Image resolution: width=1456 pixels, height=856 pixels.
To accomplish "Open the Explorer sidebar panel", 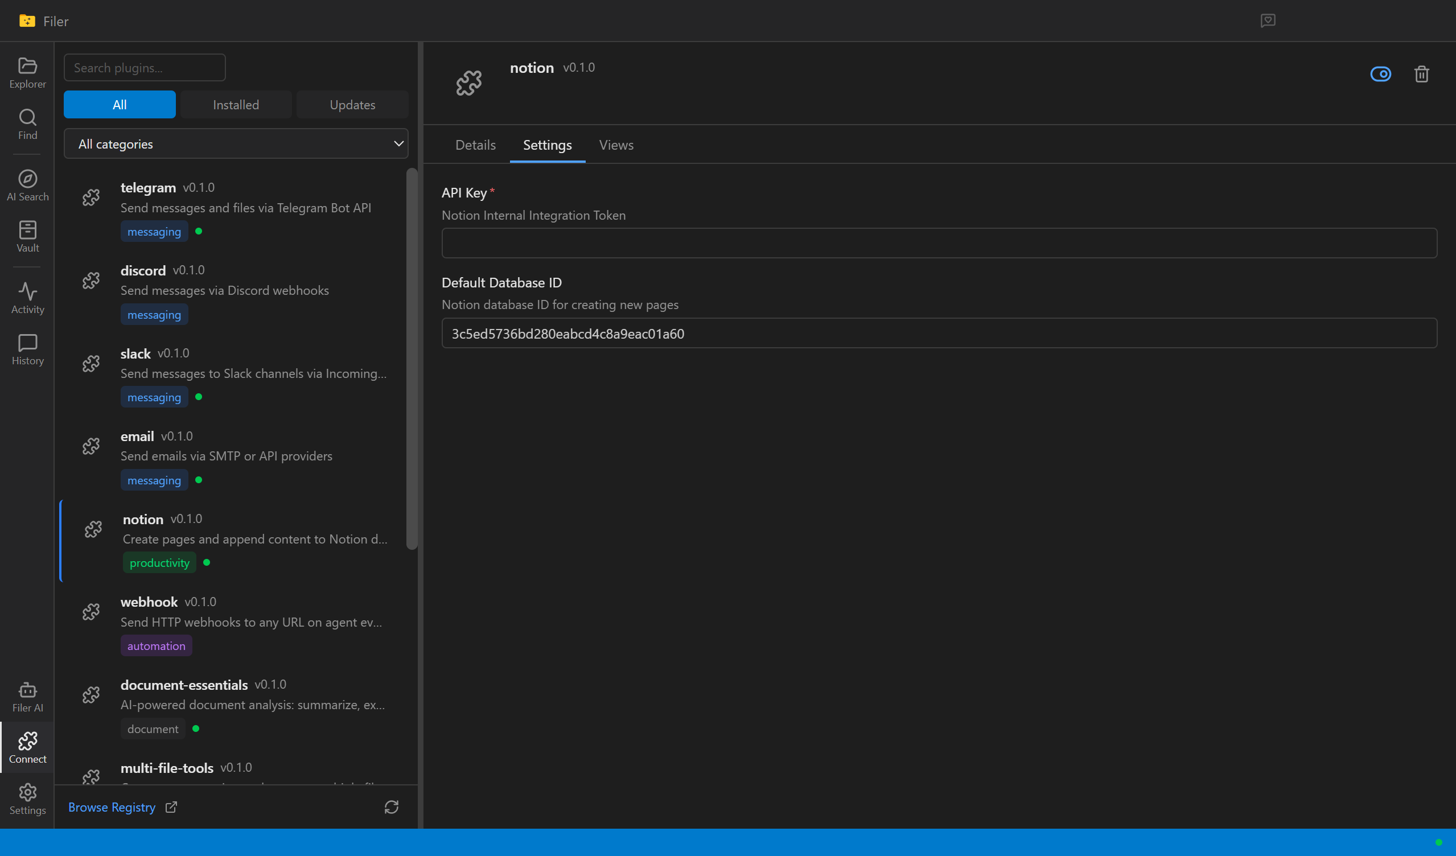I will [x=27, y=73].
